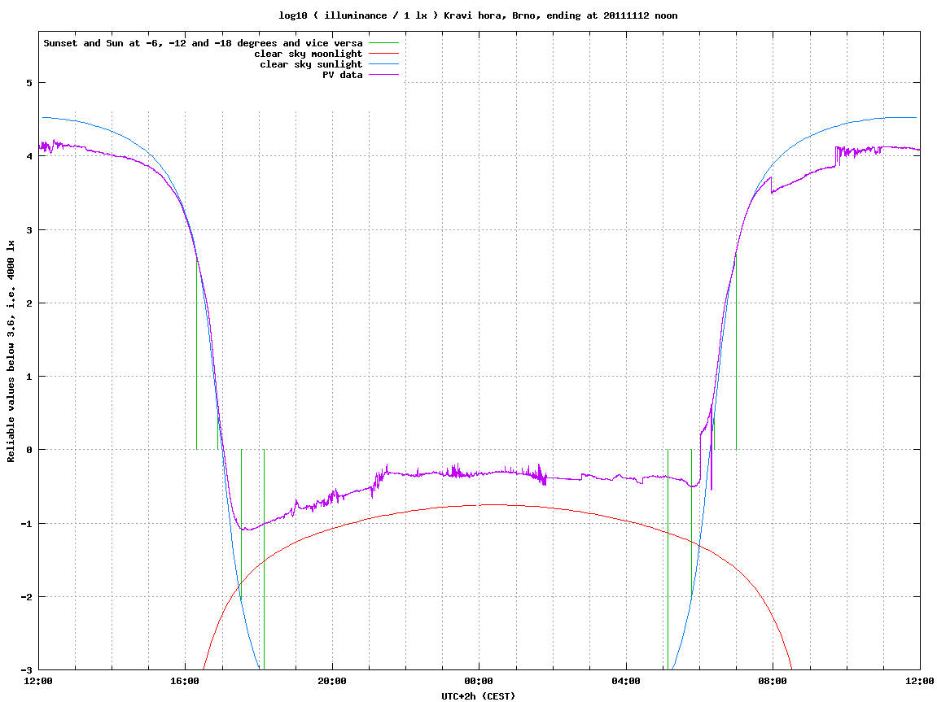Click x-axis tick label 16:00
This screenshot has height=702, width=937.
[186, 682]
